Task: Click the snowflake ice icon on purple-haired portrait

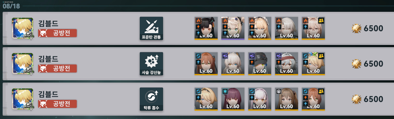Action: (225, 91)
